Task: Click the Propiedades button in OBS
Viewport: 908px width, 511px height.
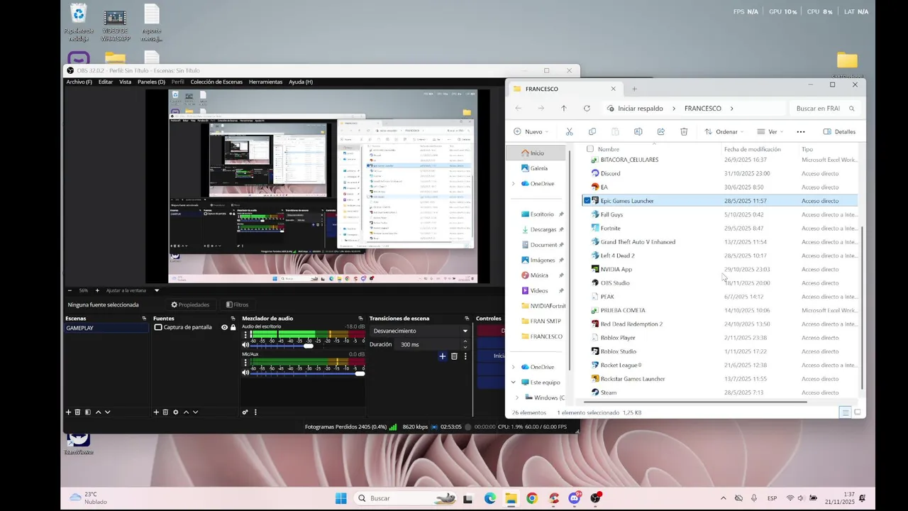Action: tap(190, 304)
